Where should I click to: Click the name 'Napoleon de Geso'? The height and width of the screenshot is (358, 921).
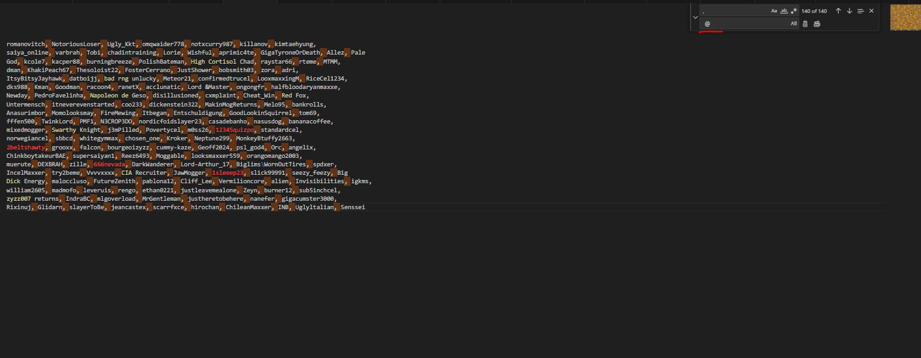pos(119,96)
